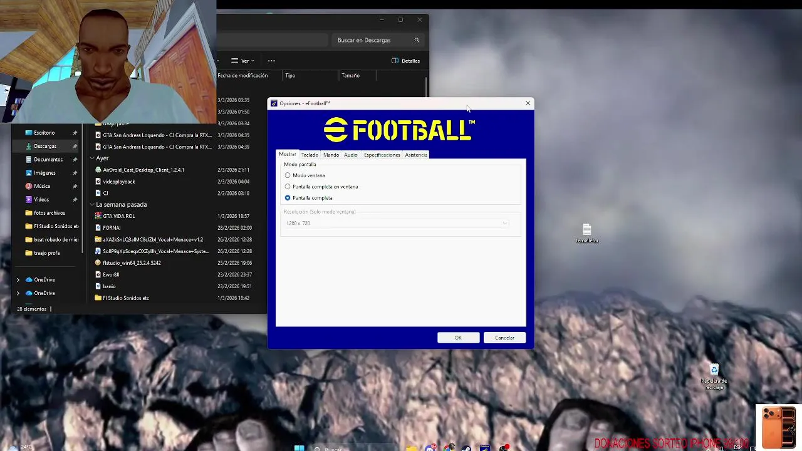
Task: Go to the Especificaciones tab
Action: (x=382, y=155)
